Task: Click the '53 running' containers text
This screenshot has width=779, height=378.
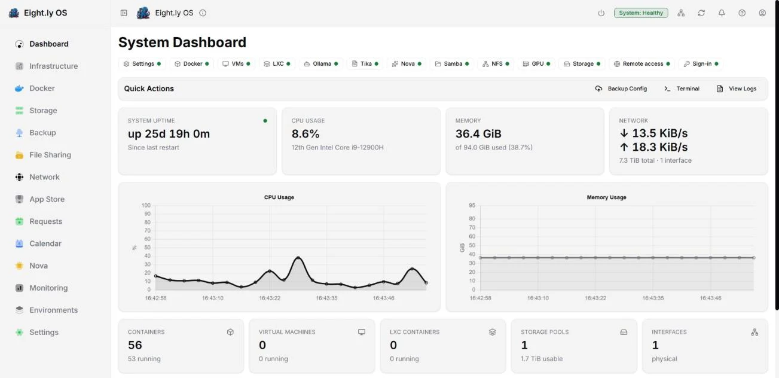Action: pyautogui.click(x=144, y=359)
